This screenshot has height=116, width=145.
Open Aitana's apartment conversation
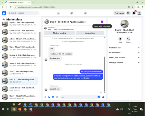coord(19,40)
